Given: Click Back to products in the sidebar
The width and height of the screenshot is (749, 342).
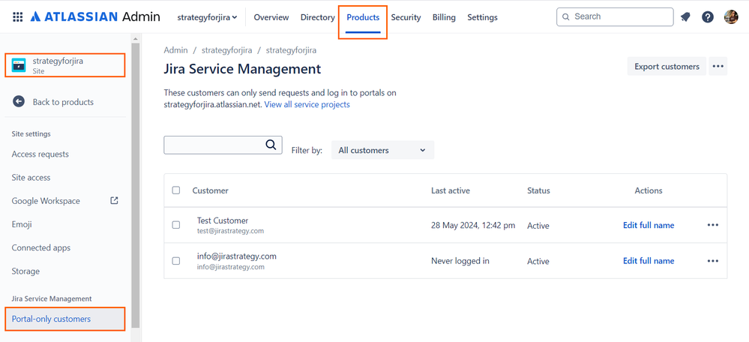Looking at the screenshot, I should 63,102.
